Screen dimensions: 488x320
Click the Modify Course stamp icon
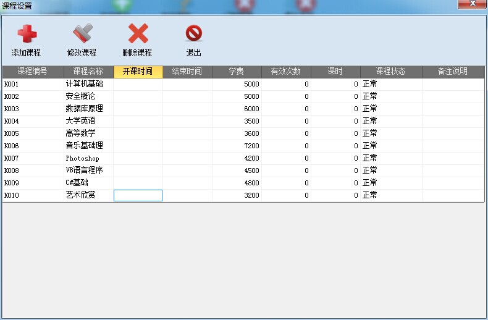pyautogui.click(x=83, y=33)
